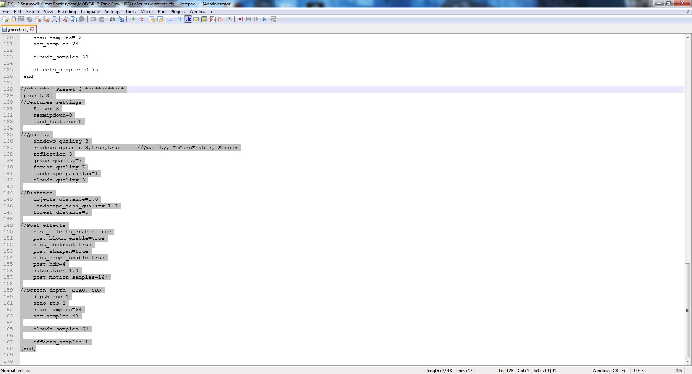Cut the selection using the scissors icon
This screenshot has height=374, width=692.
point(66,19)
